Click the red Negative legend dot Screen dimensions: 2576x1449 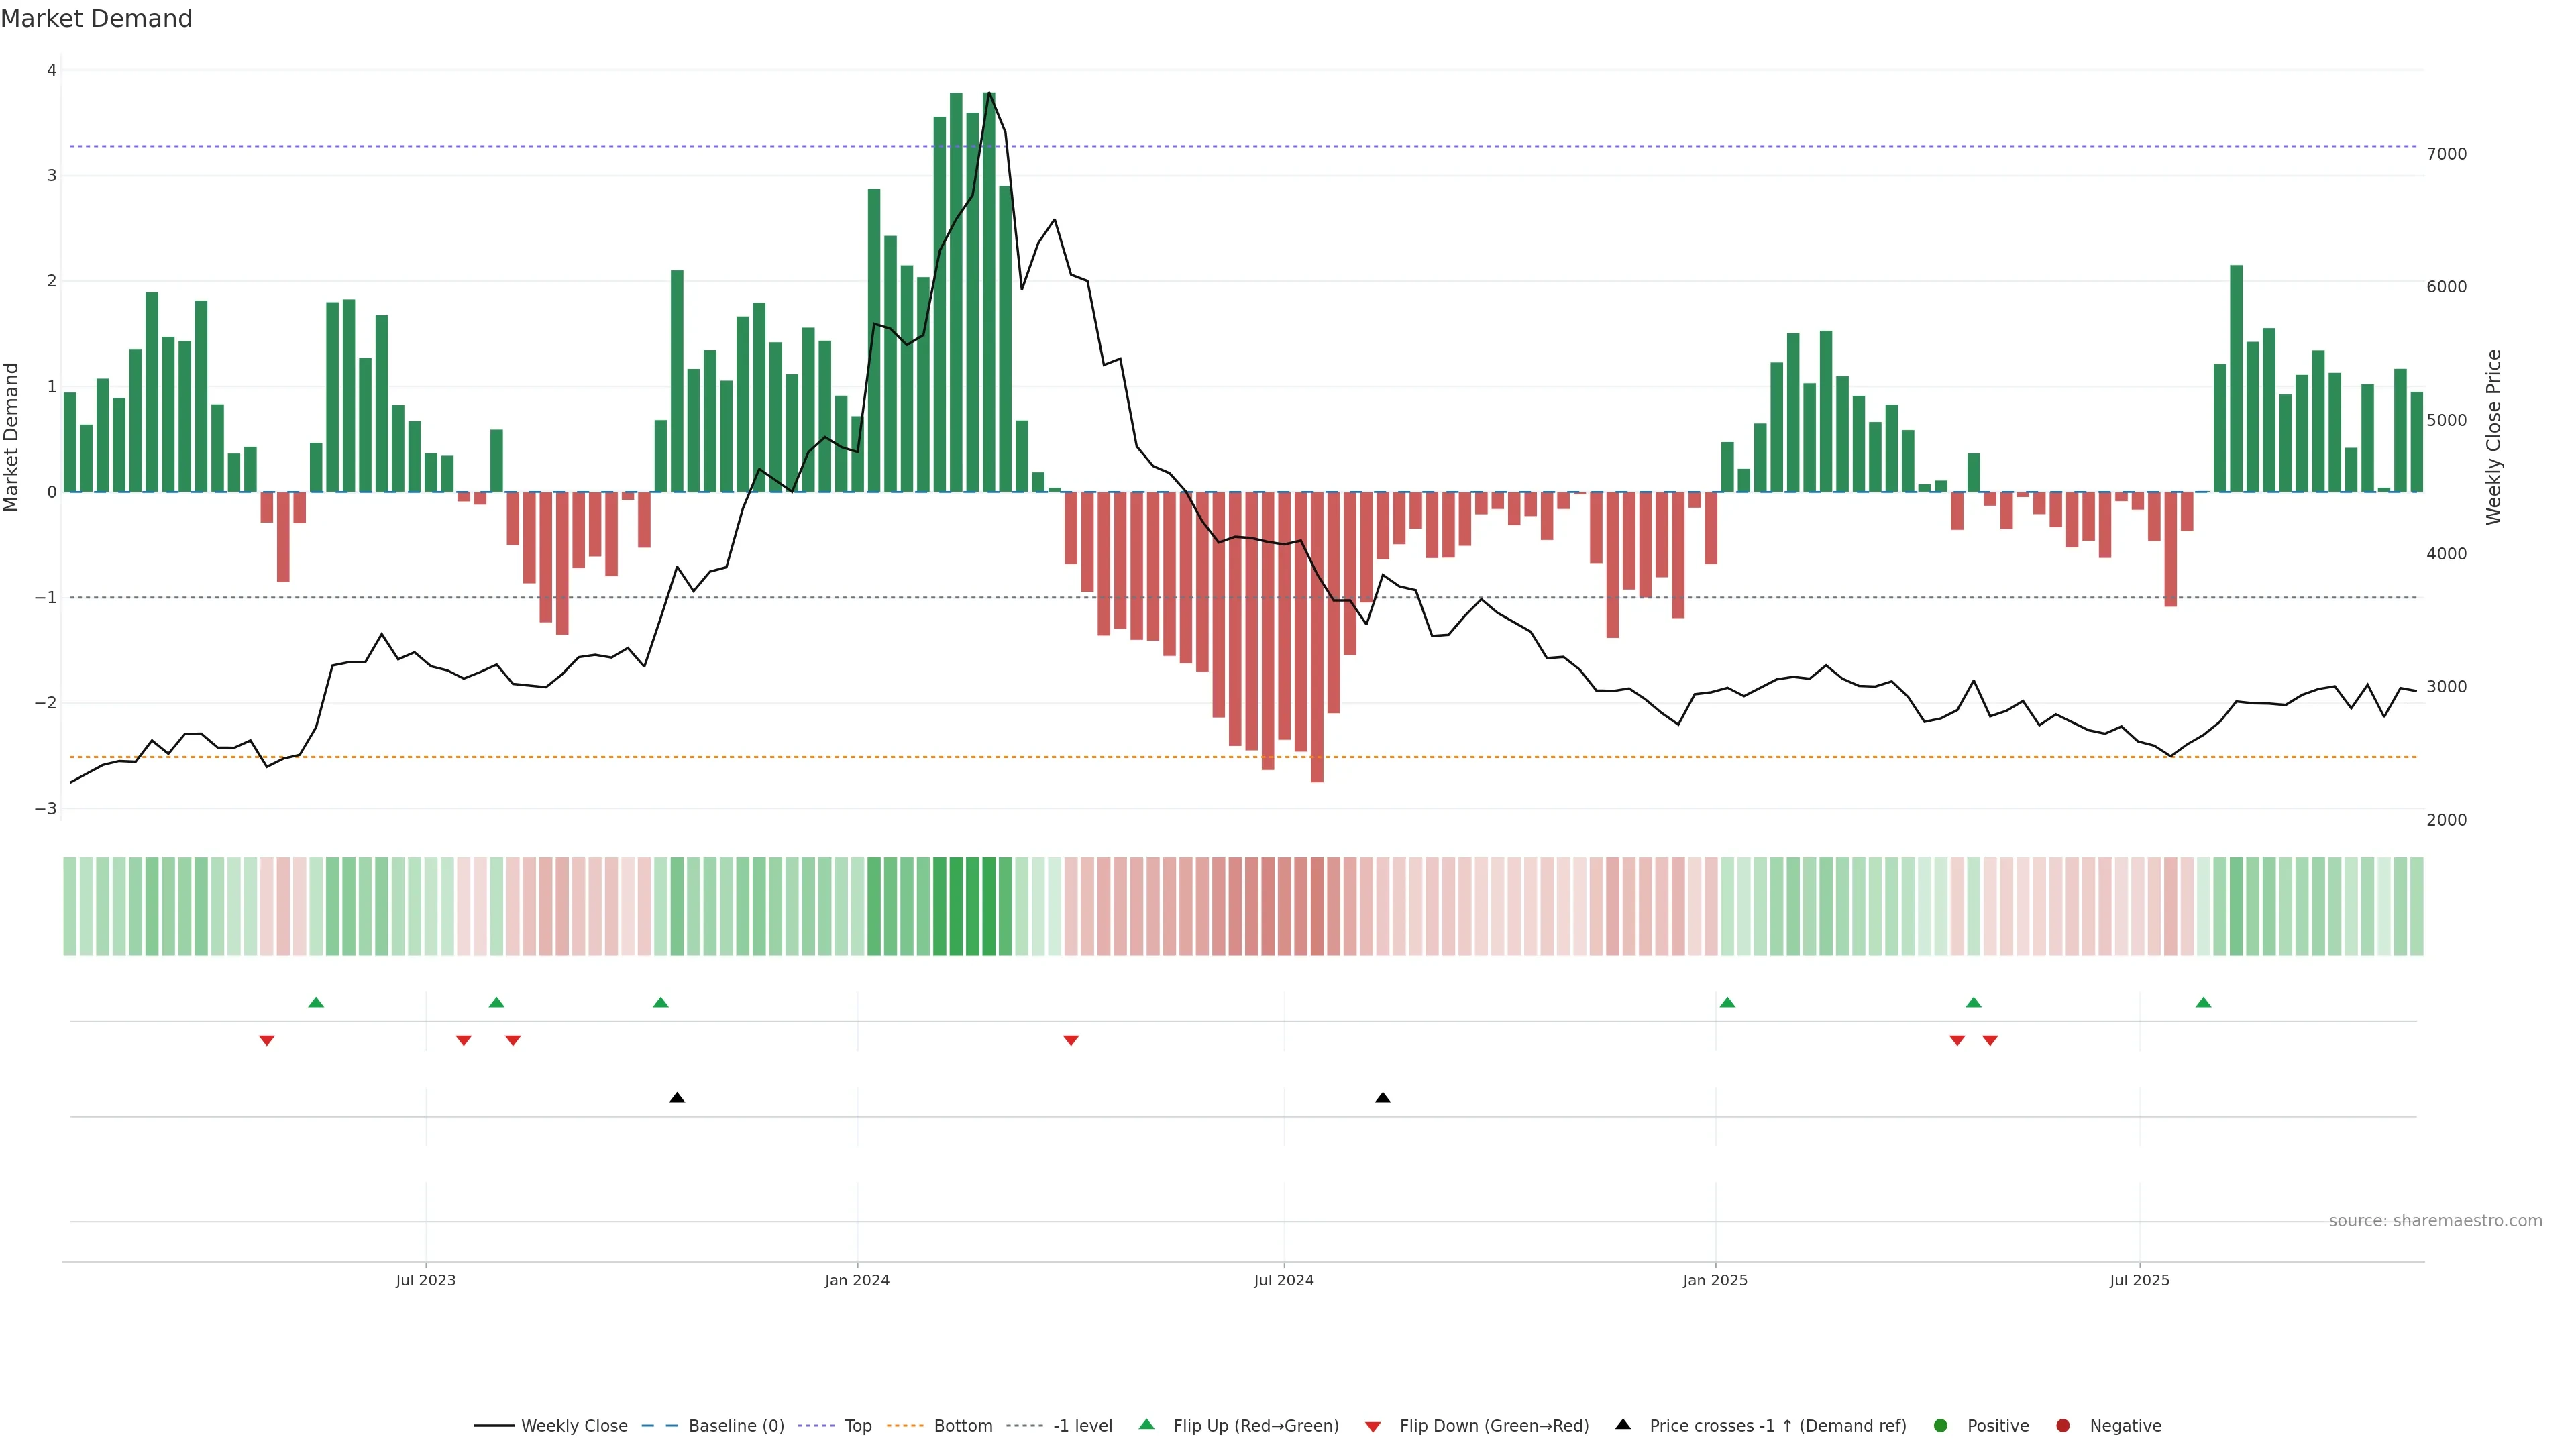[2063, 1426]
